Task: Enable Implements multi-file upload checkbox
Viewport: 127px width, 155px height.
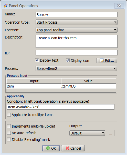Action: (9, 126)
